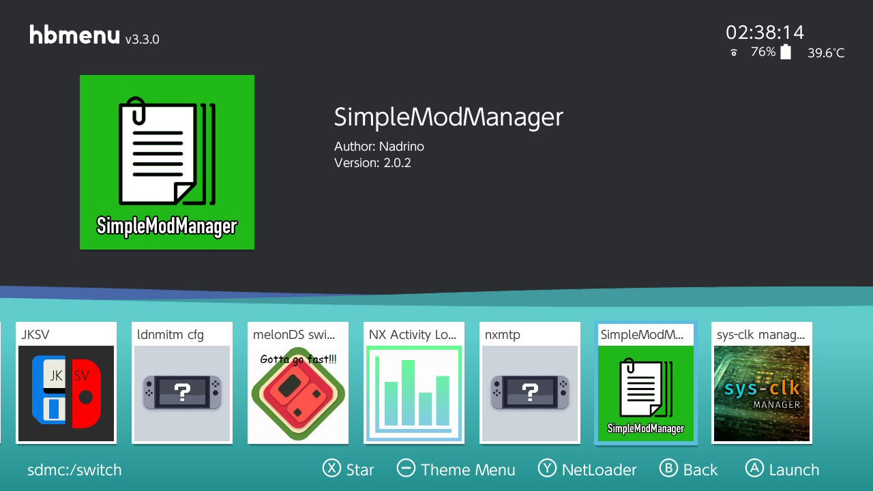Launch SimpleModManager via the A option
Image resolution: width=873 pixels, height=491 pixels.
pyautogui.click(x=782, y=469)
